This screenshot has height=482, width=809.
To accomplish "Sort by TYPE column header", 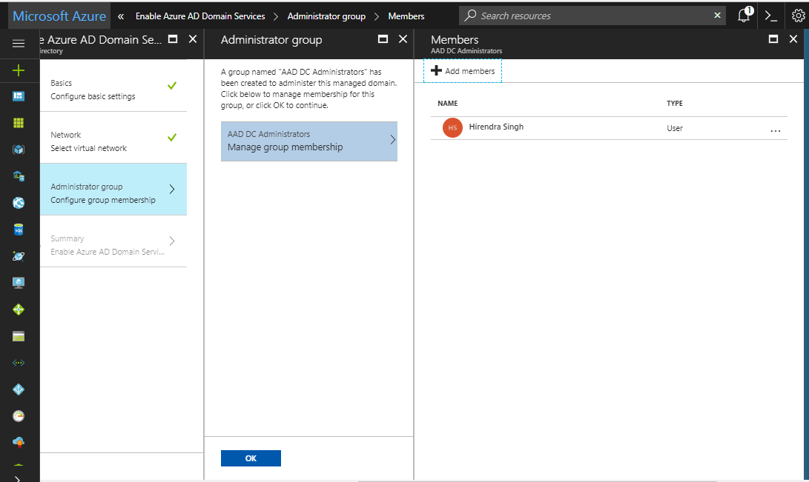I will pos(674,104).
